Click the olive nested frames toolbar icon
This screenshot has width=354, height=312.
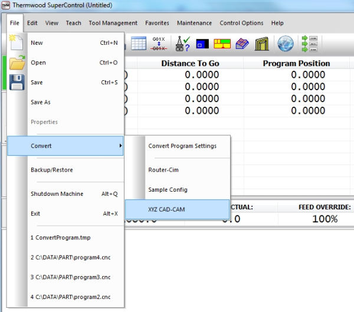tap(262, 44)
